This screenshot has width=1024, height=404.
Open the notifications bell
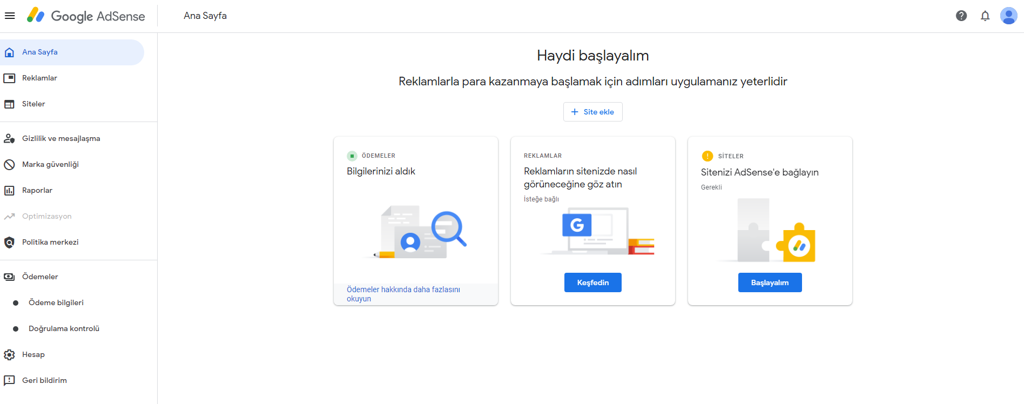click(x=985, y=16)
